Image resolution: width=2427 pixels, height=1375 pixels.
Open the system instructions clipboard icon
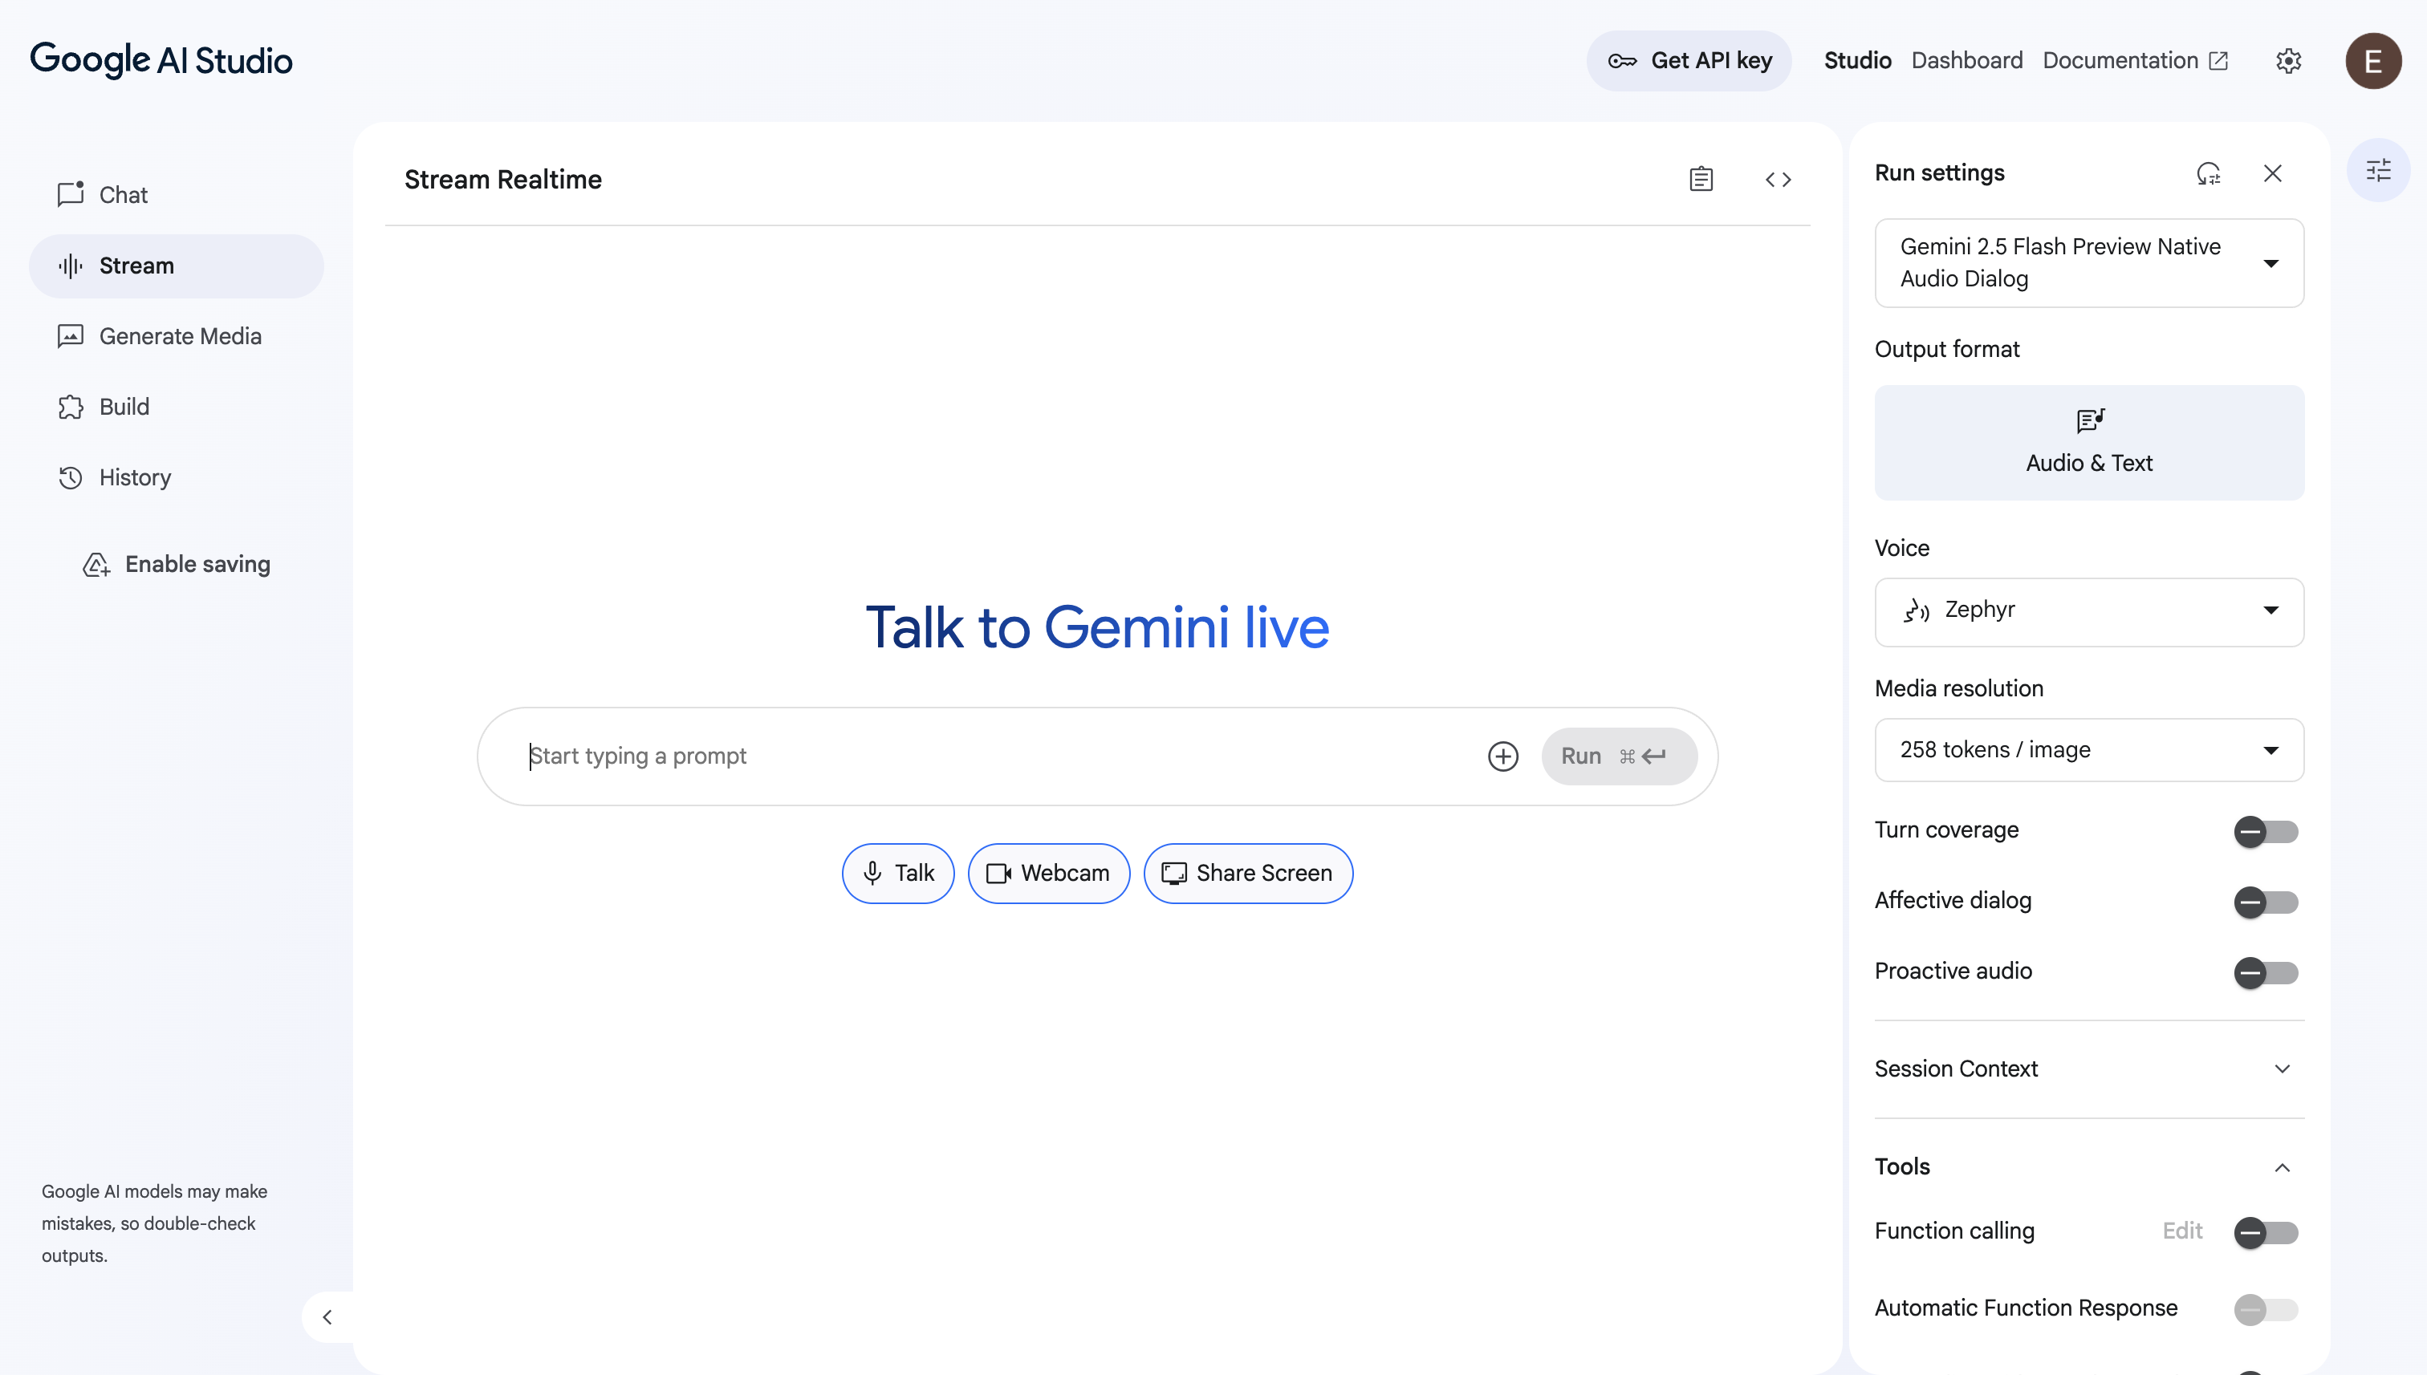point(1701,178)
